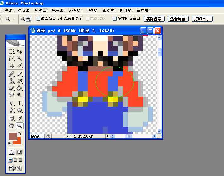Reset default black and white colors
Viewport: 224px width, 176px height.
pyautogui.click(x=9, y=144)
